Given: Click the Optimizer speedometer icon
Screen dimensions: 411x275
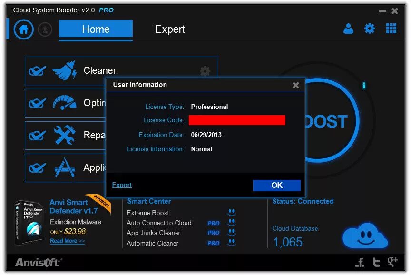Looking at the screenshot, I should click(65, 102).
